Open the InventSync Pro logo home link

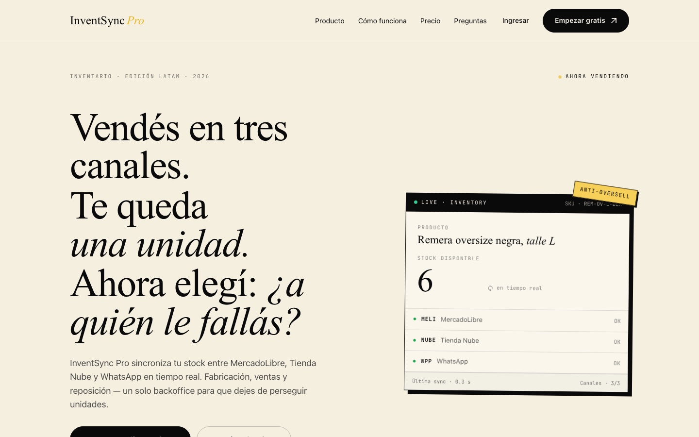(x=107, y=20)
